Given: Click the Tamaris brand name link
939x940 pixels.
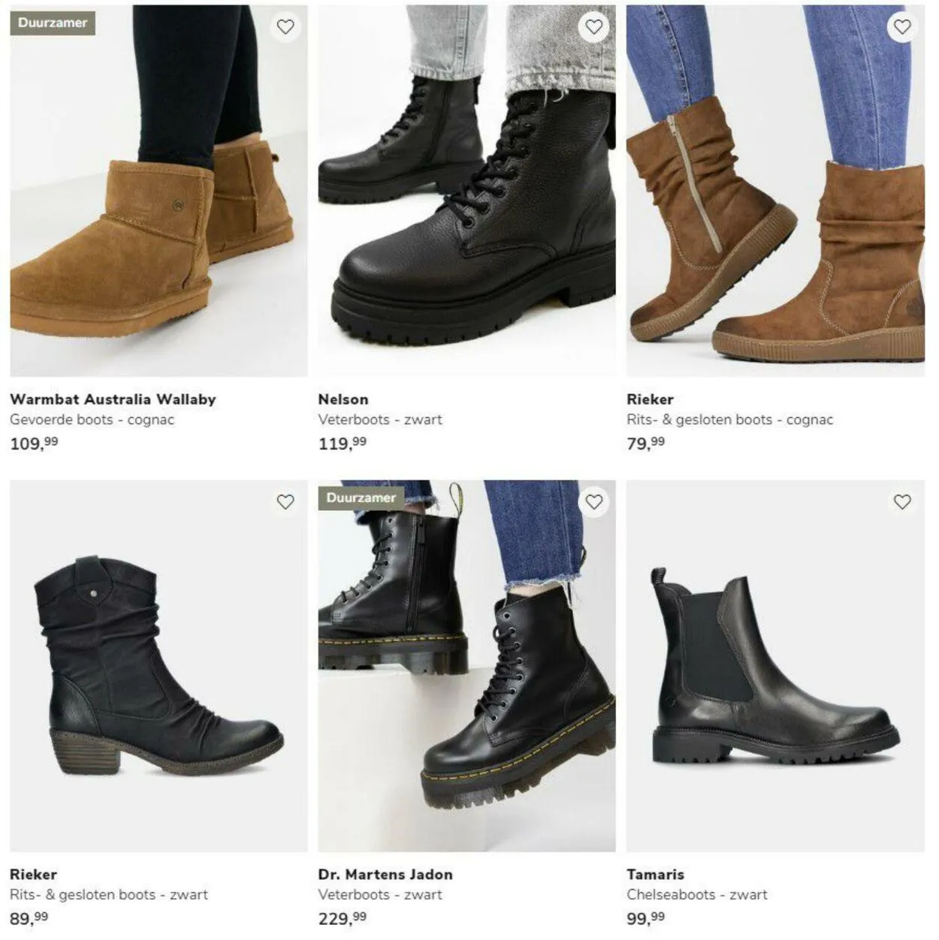Looking at the screenshot, I should click(656, 875).
